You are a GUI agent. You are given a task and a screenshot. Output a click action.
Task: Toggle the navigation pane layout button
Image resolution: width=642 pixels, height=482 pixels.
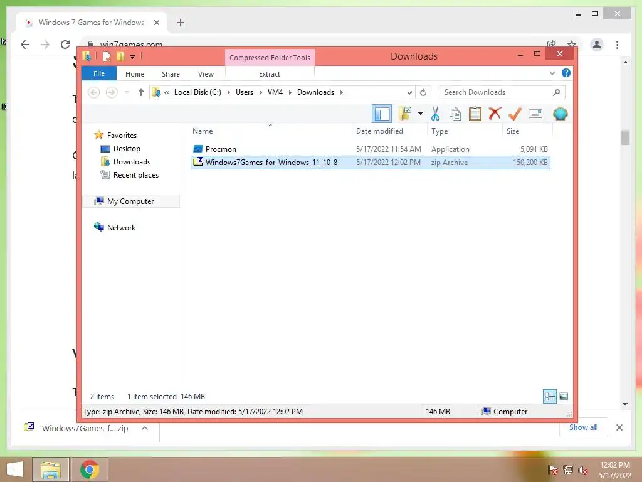(x=382, y=114)
